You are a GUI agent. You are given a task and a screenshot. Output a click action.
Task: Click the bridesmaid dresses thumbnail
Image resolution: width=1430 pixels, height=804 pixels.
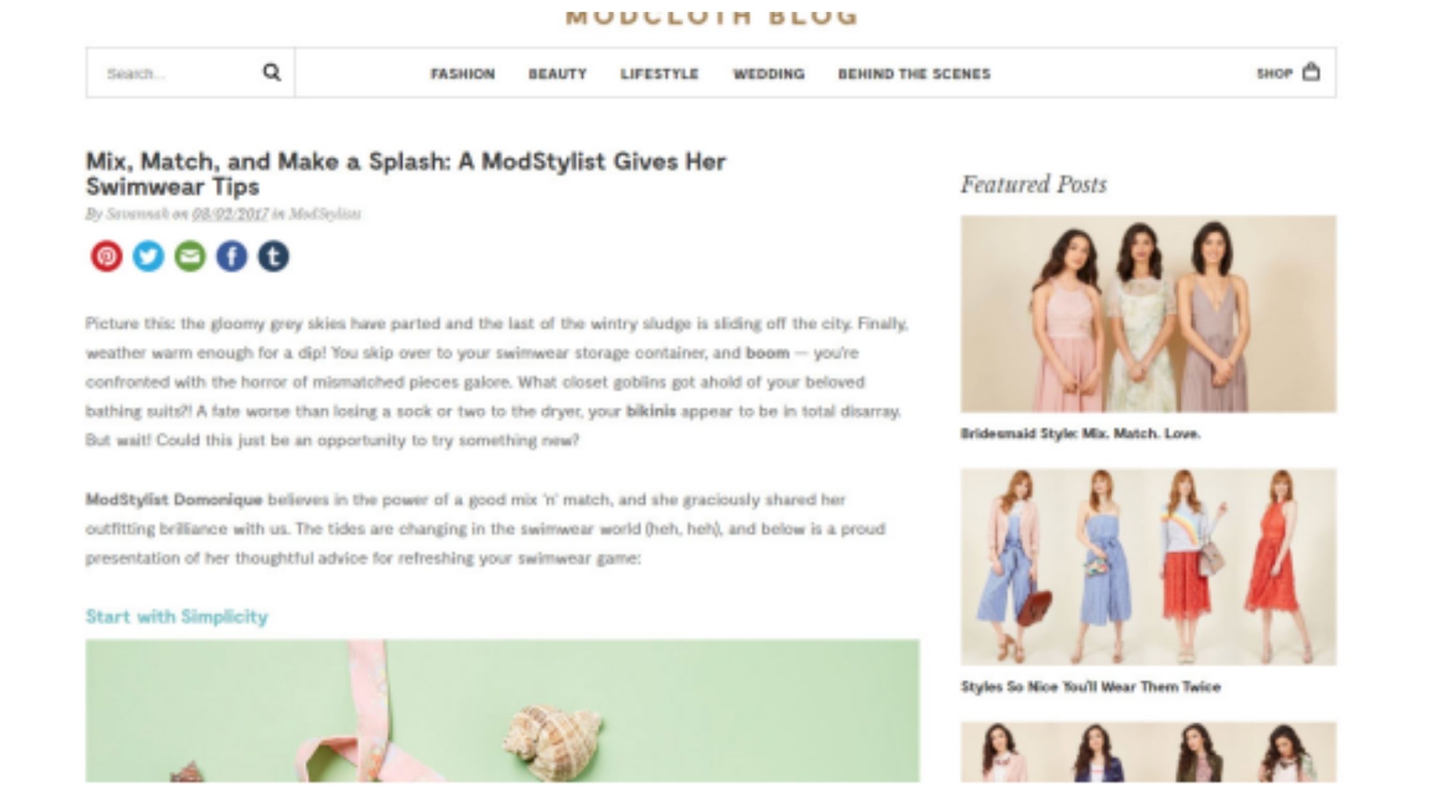[x=1148, y=314]
